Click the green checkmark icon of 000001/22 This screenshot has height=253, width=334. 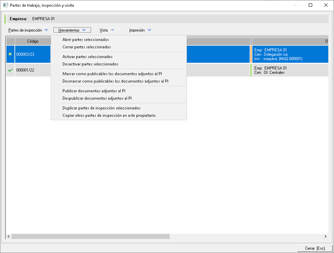pyautogui.click(x=10, y=70)
